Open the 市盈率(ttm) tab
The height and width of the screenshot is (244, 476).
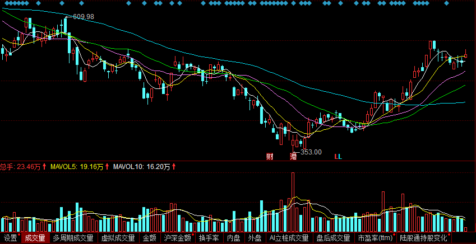tap(375, 238)
